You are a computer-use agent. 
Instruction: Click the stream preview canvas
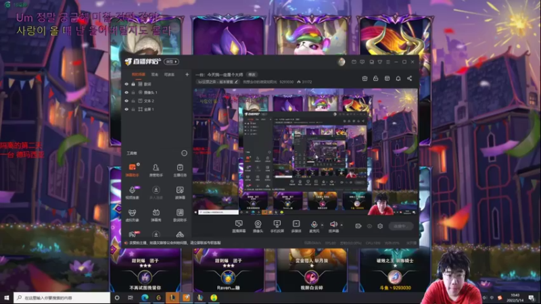(x=305, y=151)
